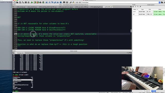Save the current file using the toolbar icon
This screenshot has width=165, height=93.
click(x=20, y=2)
